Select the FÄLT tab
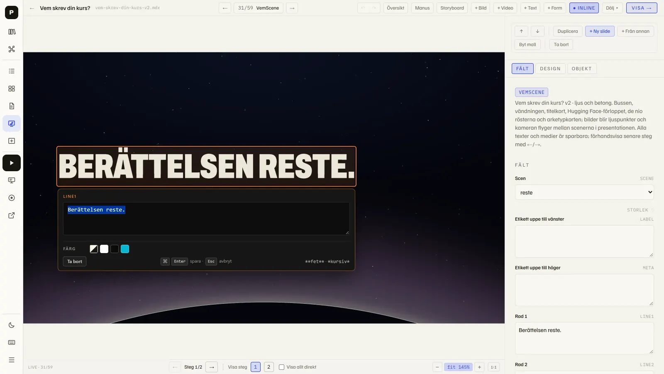Image resolution: width=664 pixels, height=374 pixels. click(x=522, y=69)
